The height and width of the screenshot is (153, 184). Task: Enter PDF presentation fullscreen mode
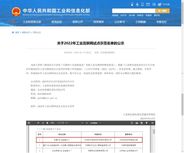tap(132, 123)
